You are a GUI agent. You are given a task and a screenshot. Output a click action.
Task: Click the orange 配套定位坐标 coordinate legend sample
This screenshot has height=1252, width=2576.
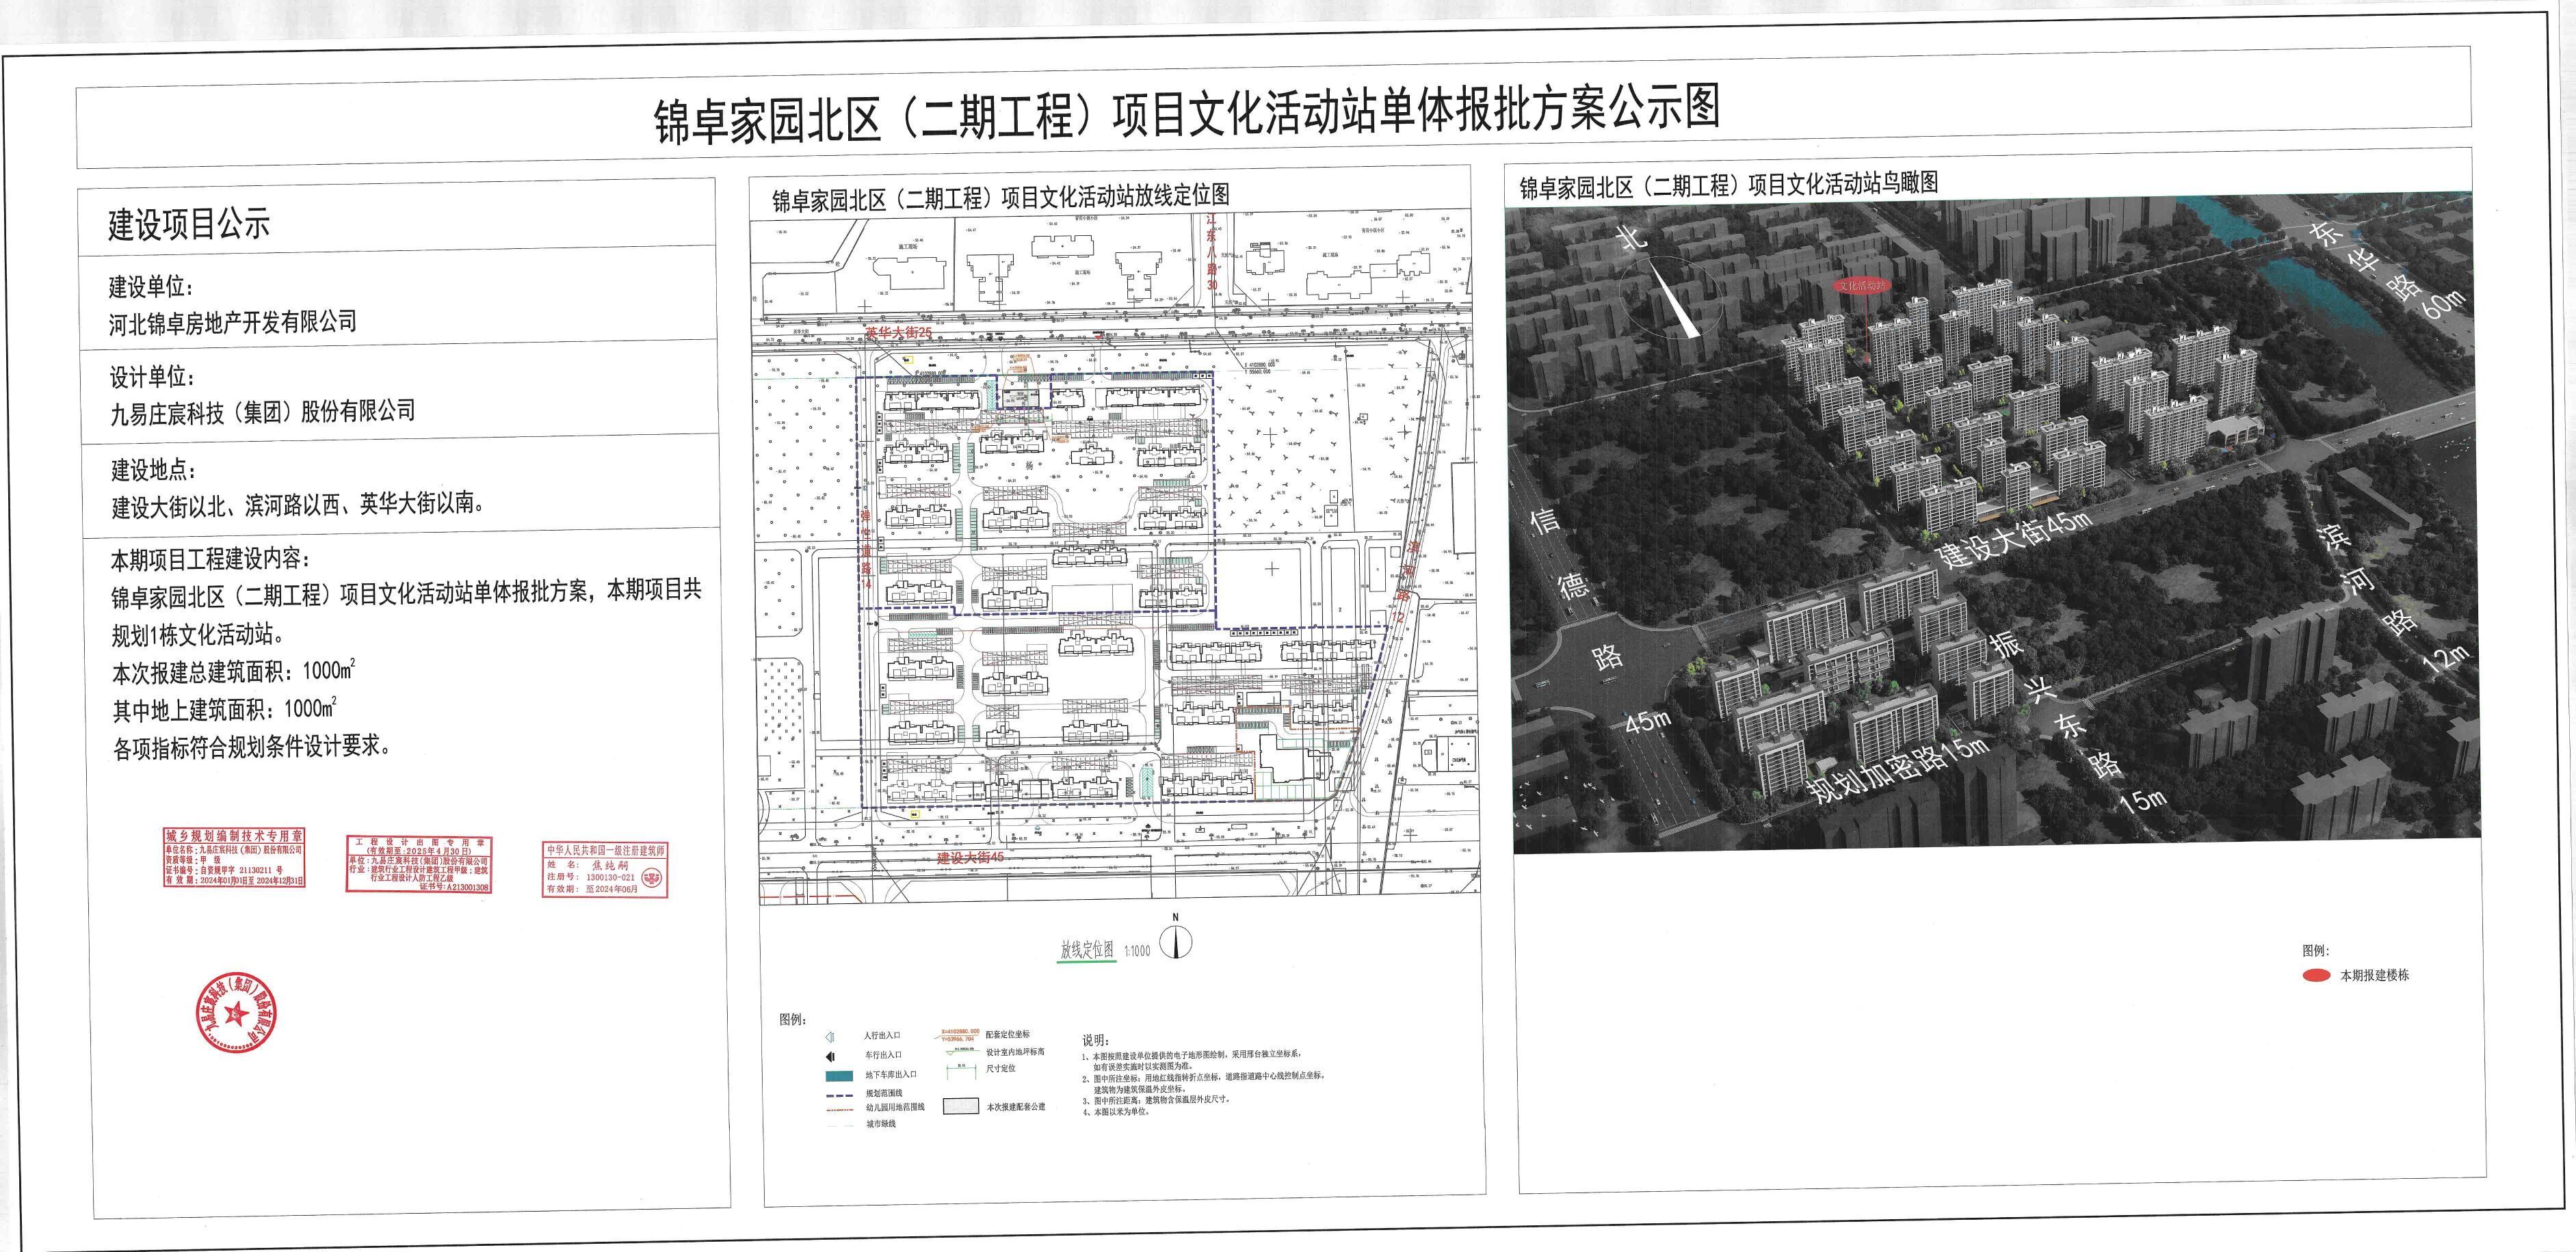pos(957,1036)
